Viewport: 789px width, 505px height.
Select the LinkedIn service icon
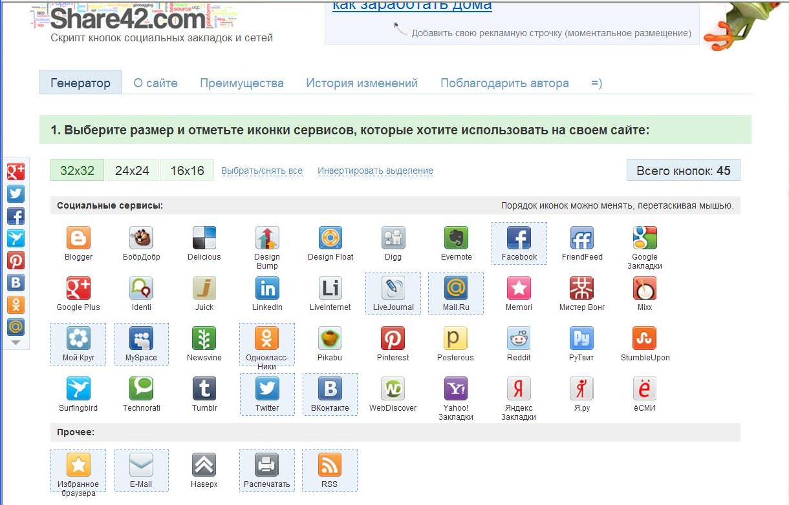(267, 288)
